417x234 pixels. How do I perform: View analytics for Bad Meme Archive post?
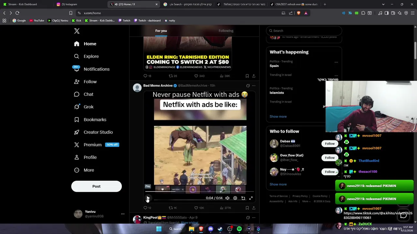point(225,208)
